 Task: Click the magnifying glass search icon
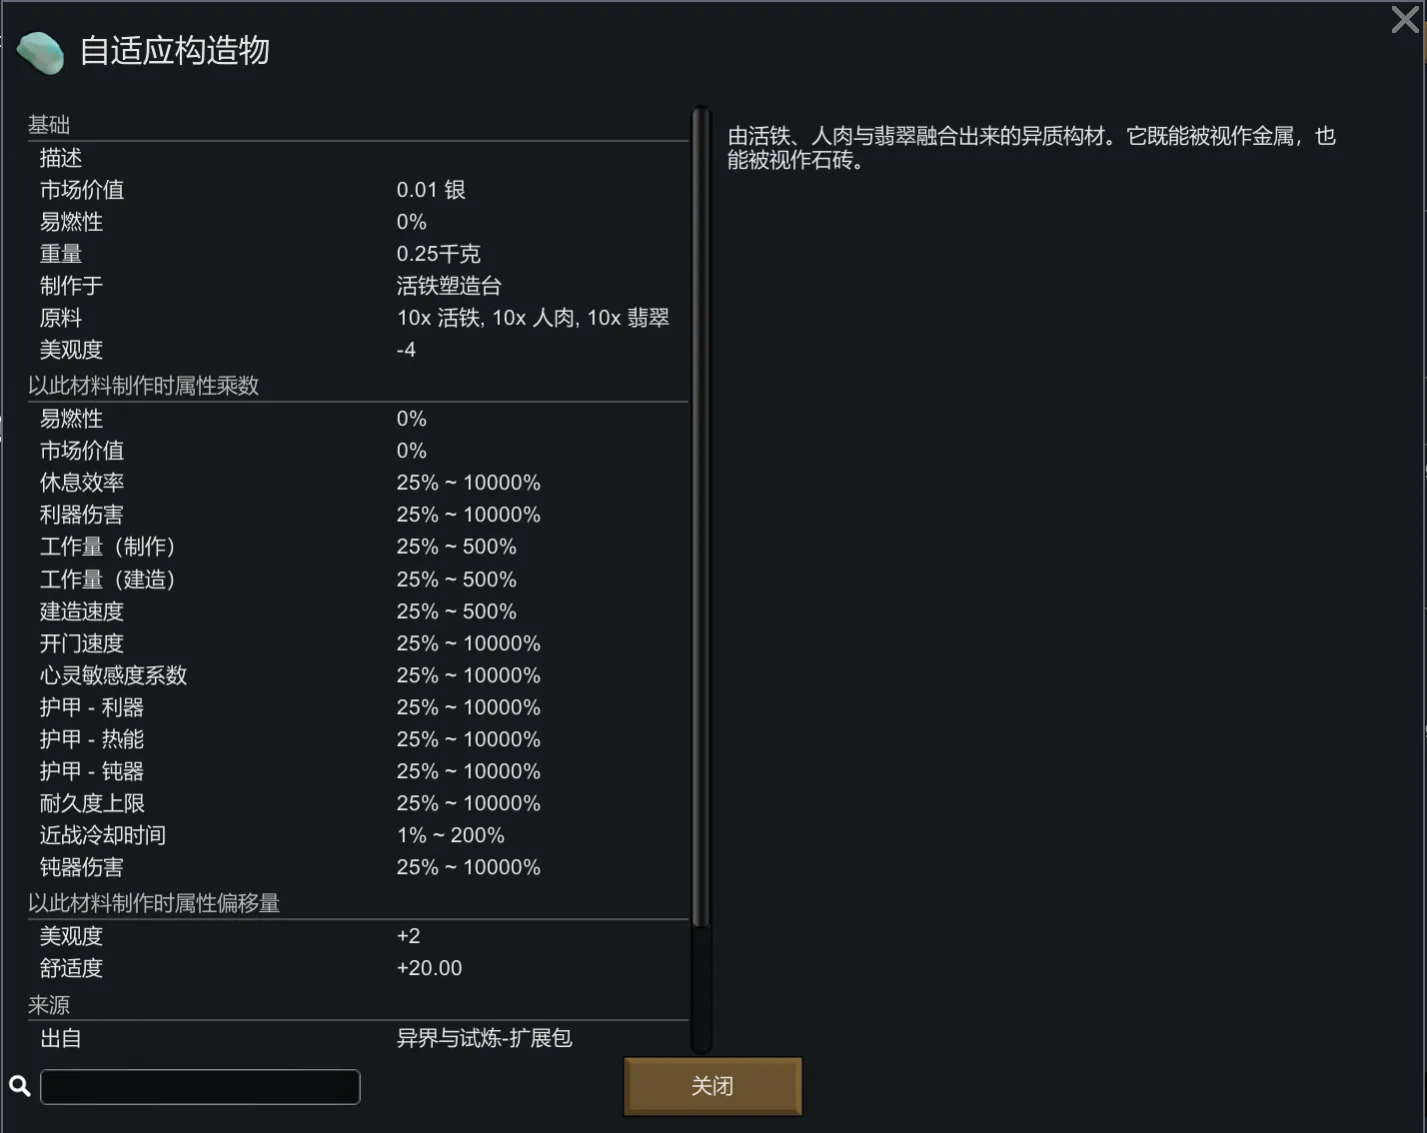coord(19,1086)
